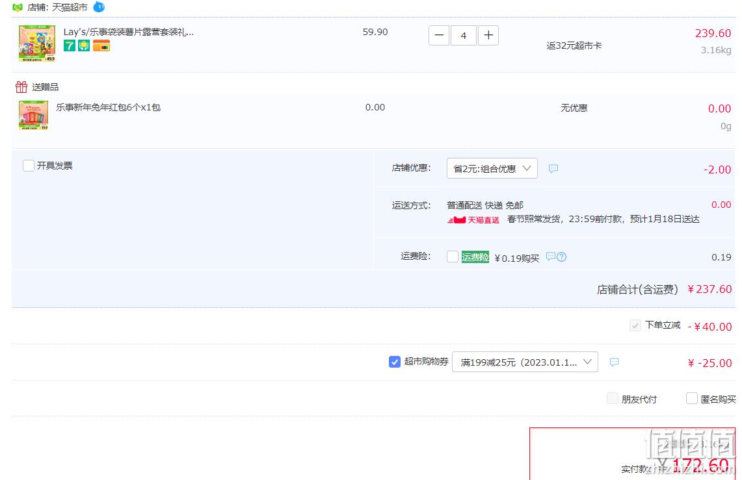Decrease quantity with the minus button

point(439,36)
